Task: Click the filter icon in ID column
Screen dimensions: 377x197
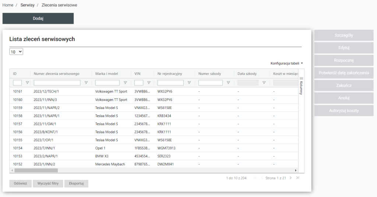Action: (x=27, y=83)
